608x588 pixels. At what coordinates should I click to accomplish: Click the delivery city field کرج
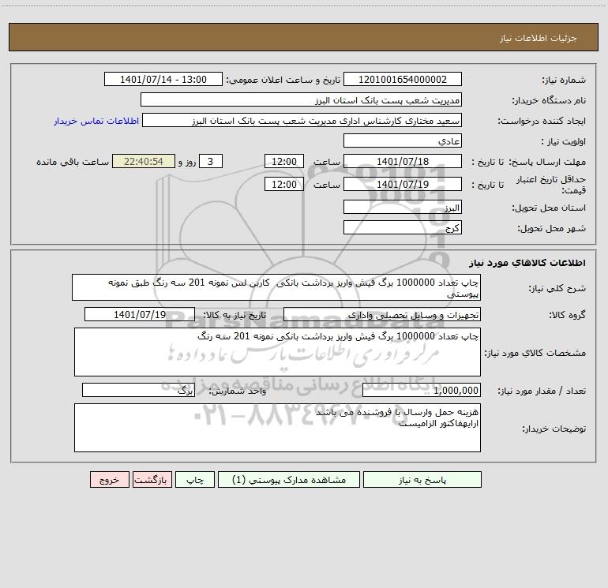click(403, 227)
